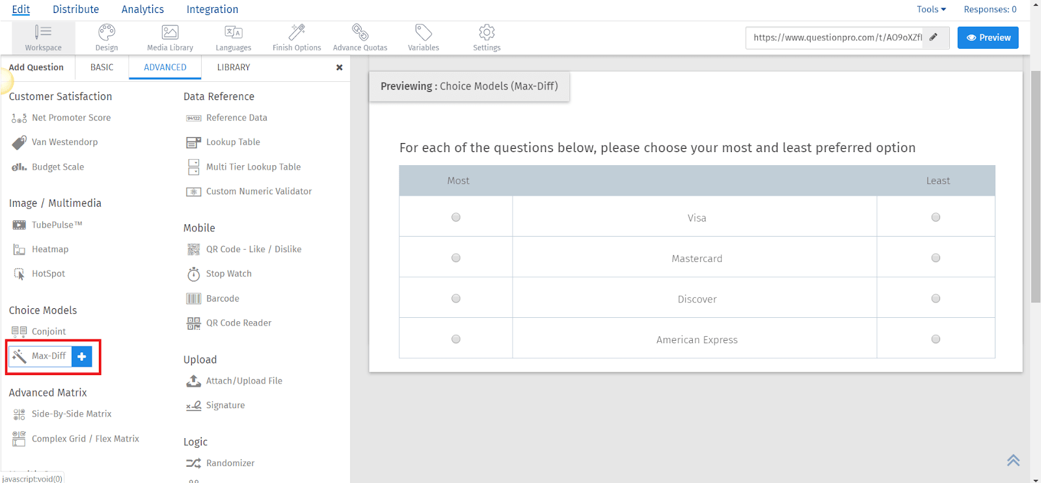
Task: Switch to the LIBRARY tab
Action: pos(234,68)
